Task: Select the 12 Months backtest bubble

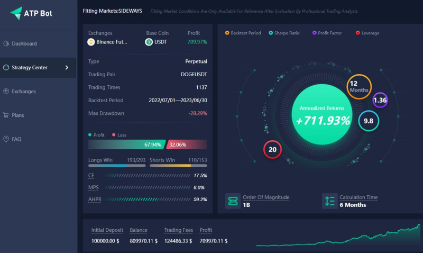Action: pyautogui.click(x=359, y=87)
